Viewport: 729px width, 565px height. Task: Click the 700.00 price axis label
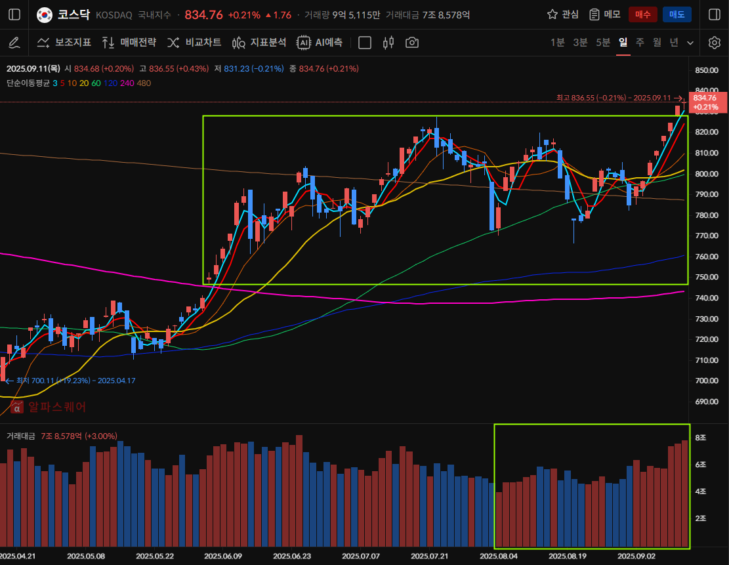(x=707, y=381)
